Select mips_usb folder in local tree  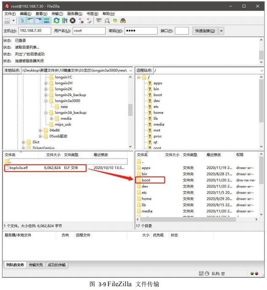coord(63,124)
